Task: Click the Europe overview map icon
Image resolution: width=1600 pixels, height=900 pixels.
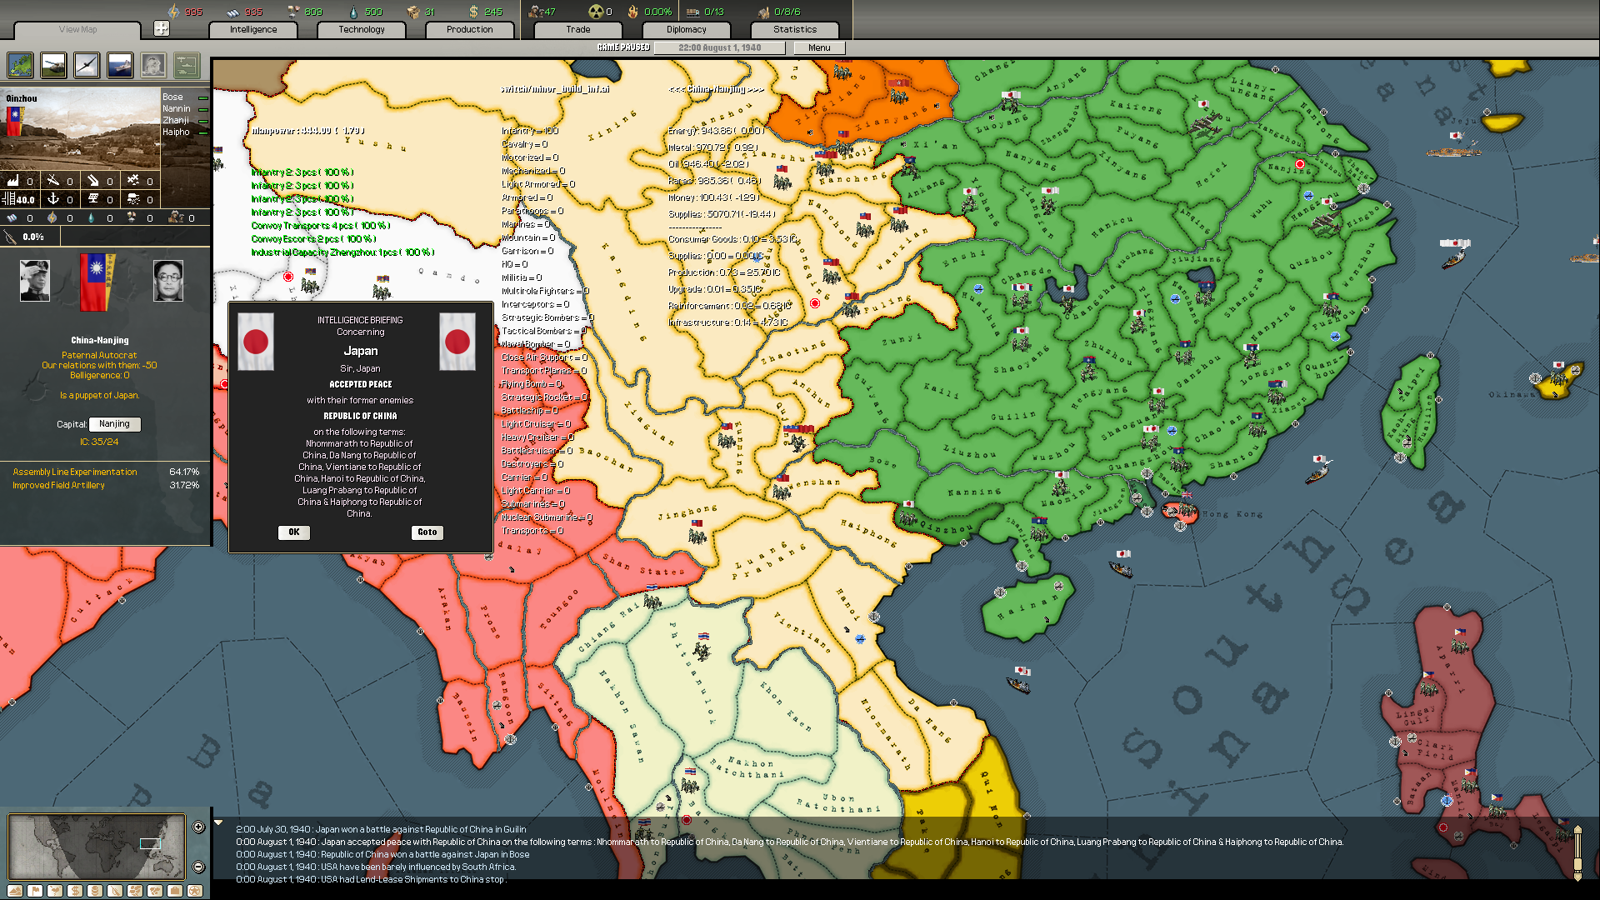Action: point(19,65)
